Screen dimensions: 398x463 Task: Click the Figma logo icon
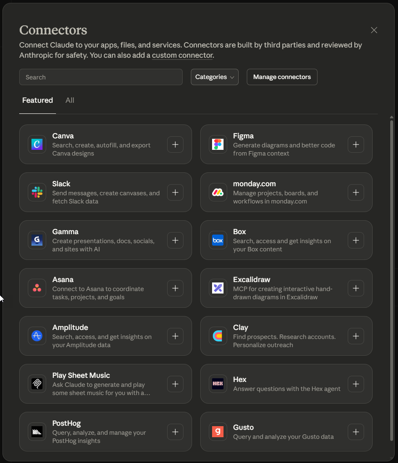[x=218, y=145]
